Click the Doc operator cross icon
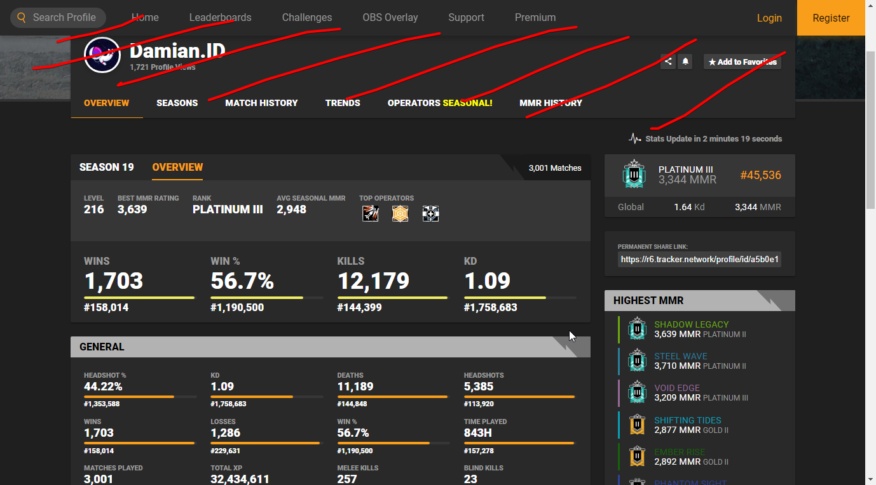876x485 pixels. pyautogui.click(x=431, y=214)
